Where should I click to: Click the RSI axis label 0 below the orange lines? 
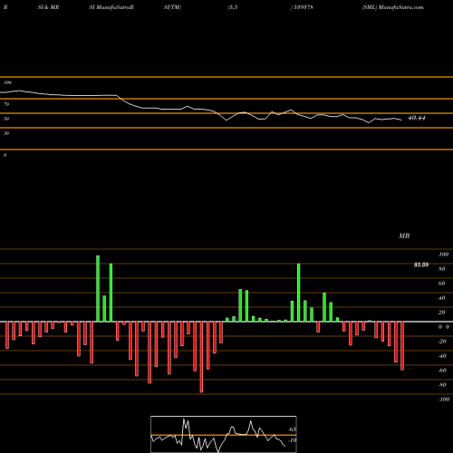(5, 155)
